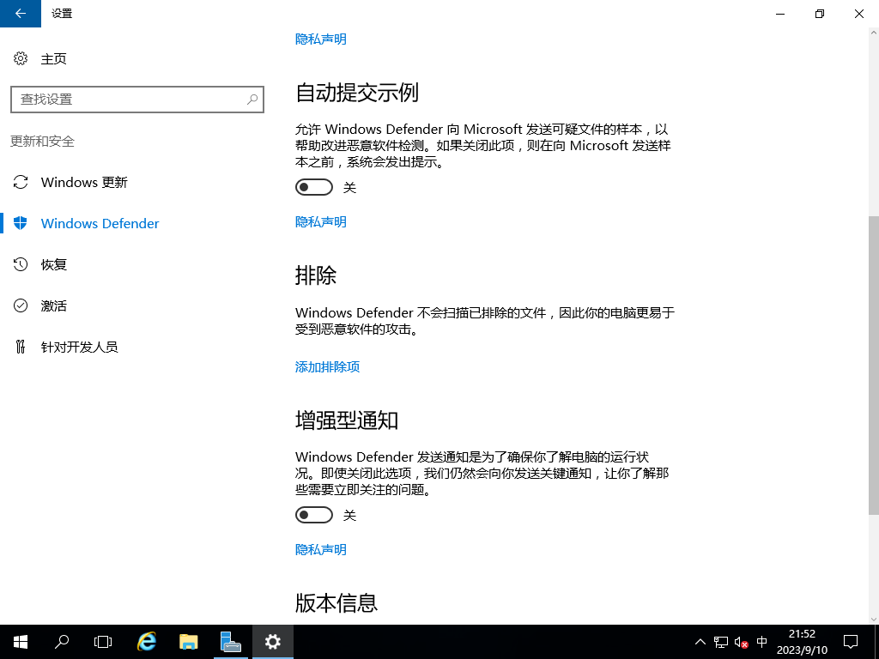Open 隐私声明 under automatic sample submission

(321, 222)
